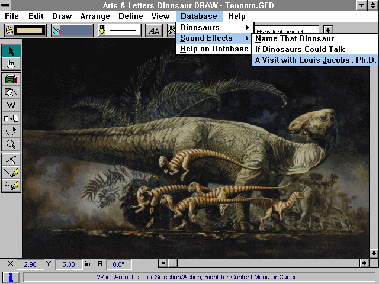Select the duplicate objects tool
Viewport: 379px width, 284px height.
11,118
